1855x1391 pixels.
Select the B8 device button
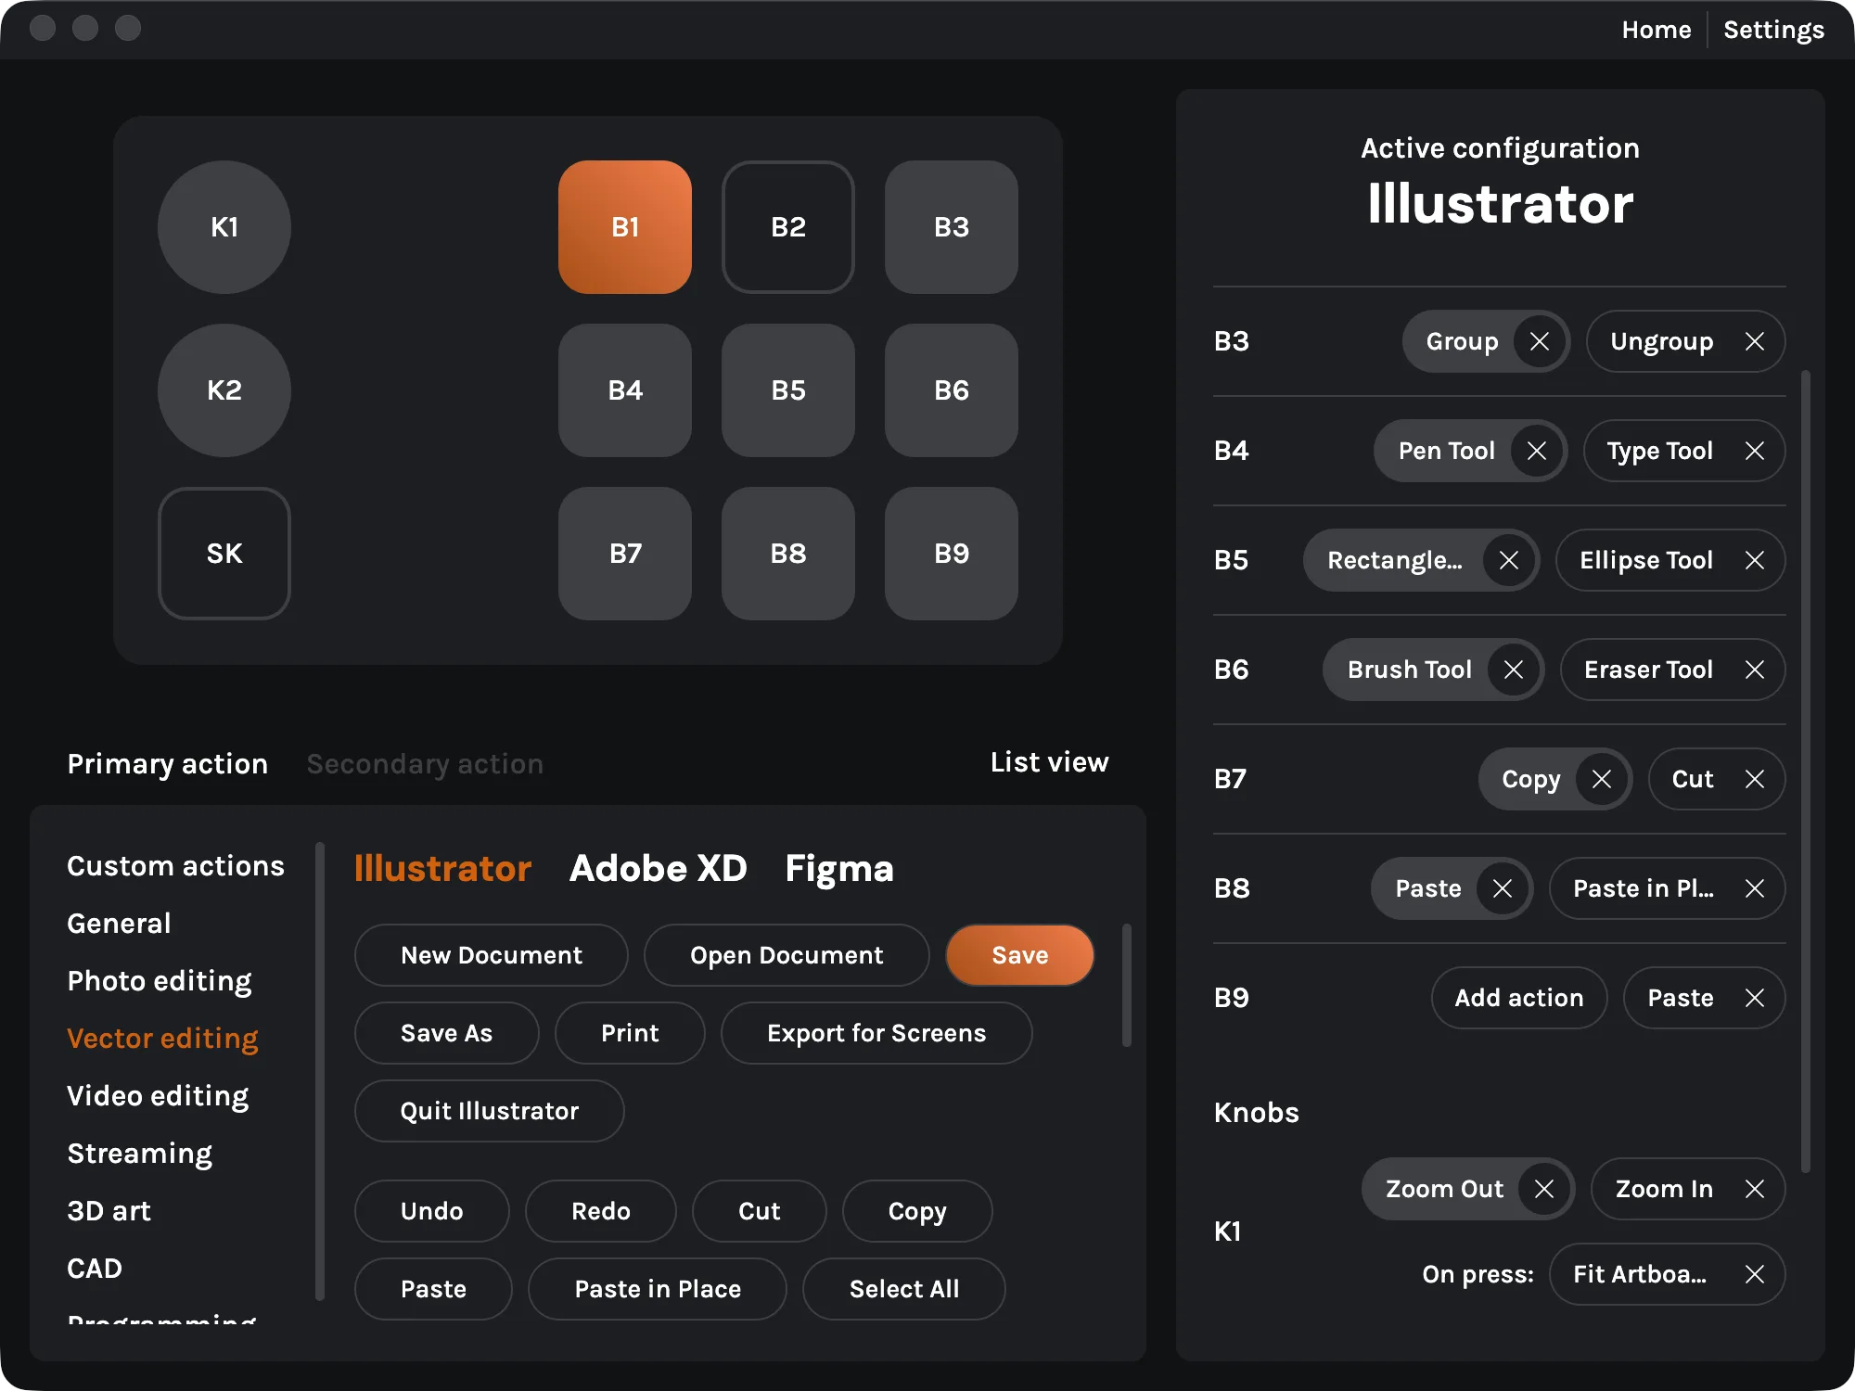point(788,554)
